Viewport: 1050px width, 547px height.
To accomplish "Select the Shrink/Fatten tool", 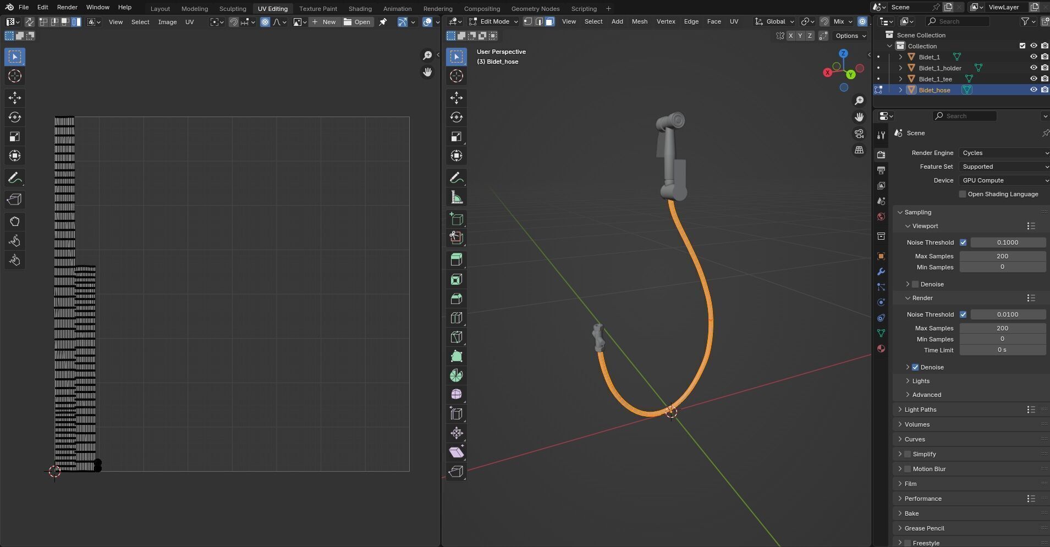I will tap(457, 433).
